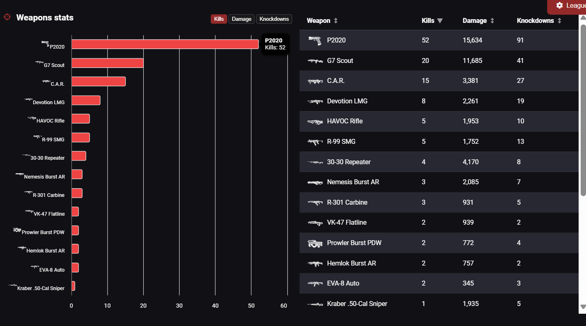Click the HAVOC Rifle icon in table
The height and width of the screenshot is (326, 586).
pyautogui.click(x=315, y=121)
